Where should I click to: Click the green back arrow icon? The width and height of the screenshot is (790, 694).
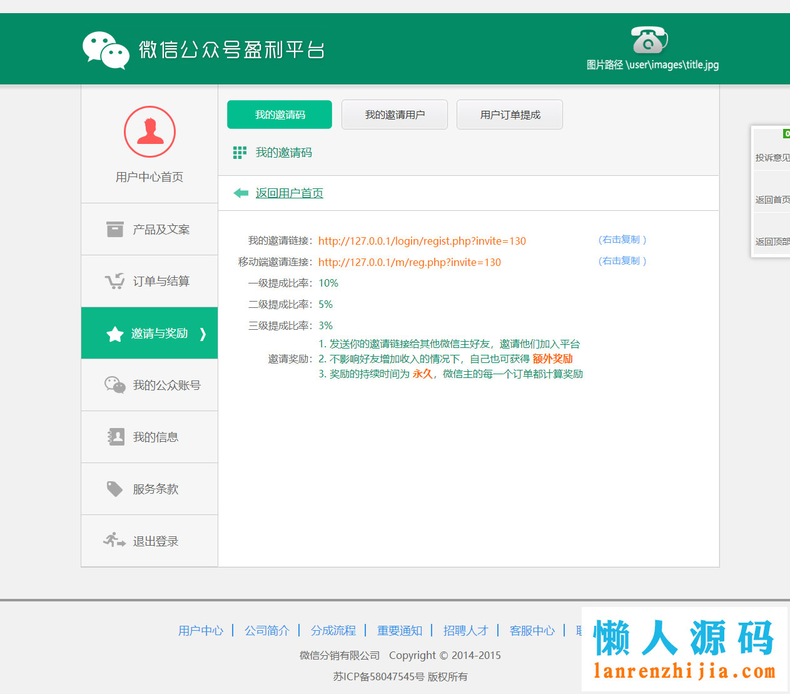click(241, 193)
